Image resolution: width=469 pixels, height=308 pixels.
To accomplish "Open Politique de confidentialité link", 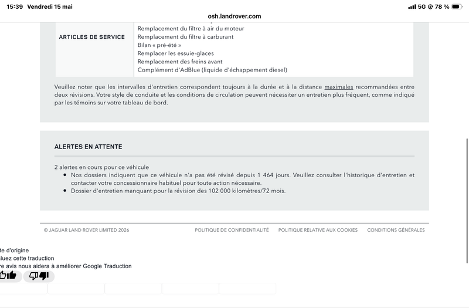I will point(232,230).
